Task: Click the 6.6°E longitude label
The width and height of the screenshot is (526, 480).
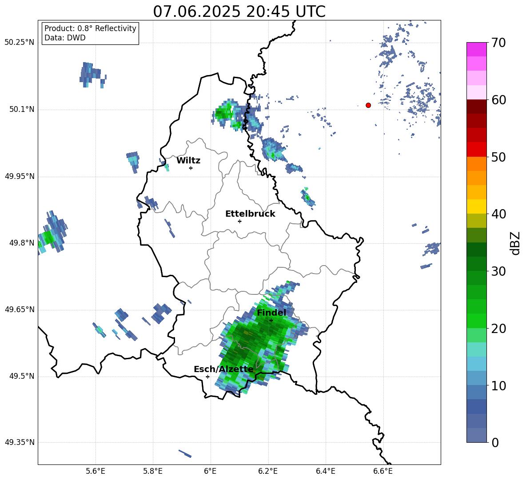Action: [x=383, y=471]
